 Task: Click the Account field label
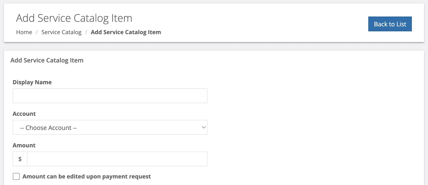pos(24,114)
